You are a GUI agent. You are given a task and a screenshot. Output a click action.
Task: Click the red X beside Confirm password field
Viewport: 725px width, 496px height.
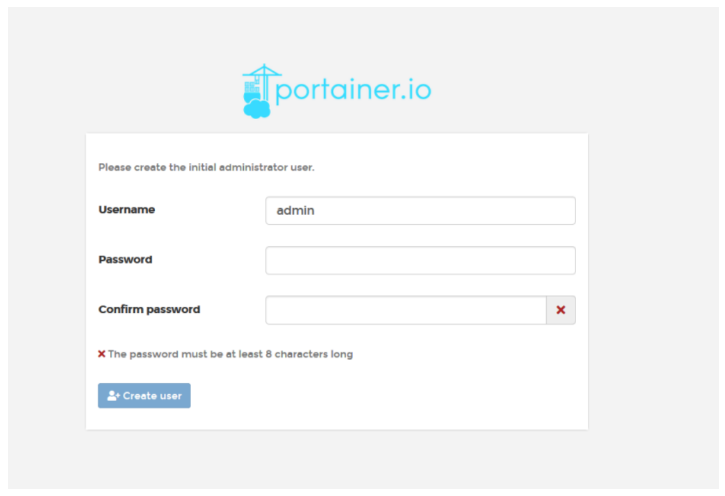pyautogui.click(x=561, y=310)
